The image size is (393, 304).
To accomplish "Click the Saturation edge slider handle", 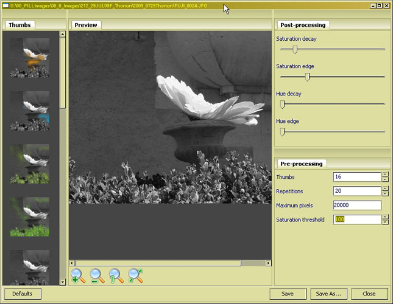I will click(307, 77).
